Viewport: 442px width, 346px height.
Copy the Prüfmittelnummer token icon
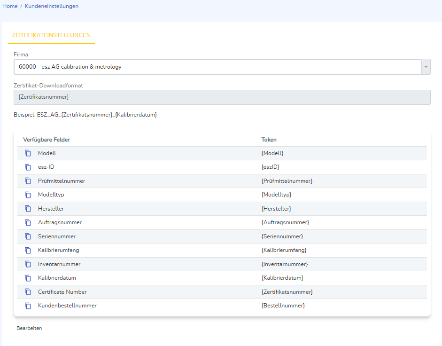(28, 181)
